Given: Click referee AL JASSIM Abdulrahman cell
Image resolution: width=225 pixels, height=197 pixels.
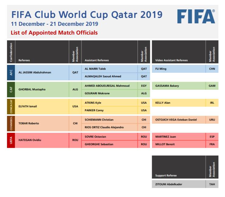Looking at the screenshot, I should coord(42,72).
